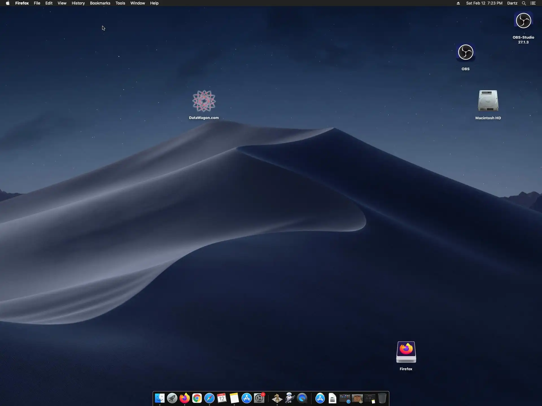Image resolution: width=542 pixels, height=406 pixels.
Task: Launch Launchpad rocket icon in Dock
Action: pyautogui.click(x=172, y=398)
